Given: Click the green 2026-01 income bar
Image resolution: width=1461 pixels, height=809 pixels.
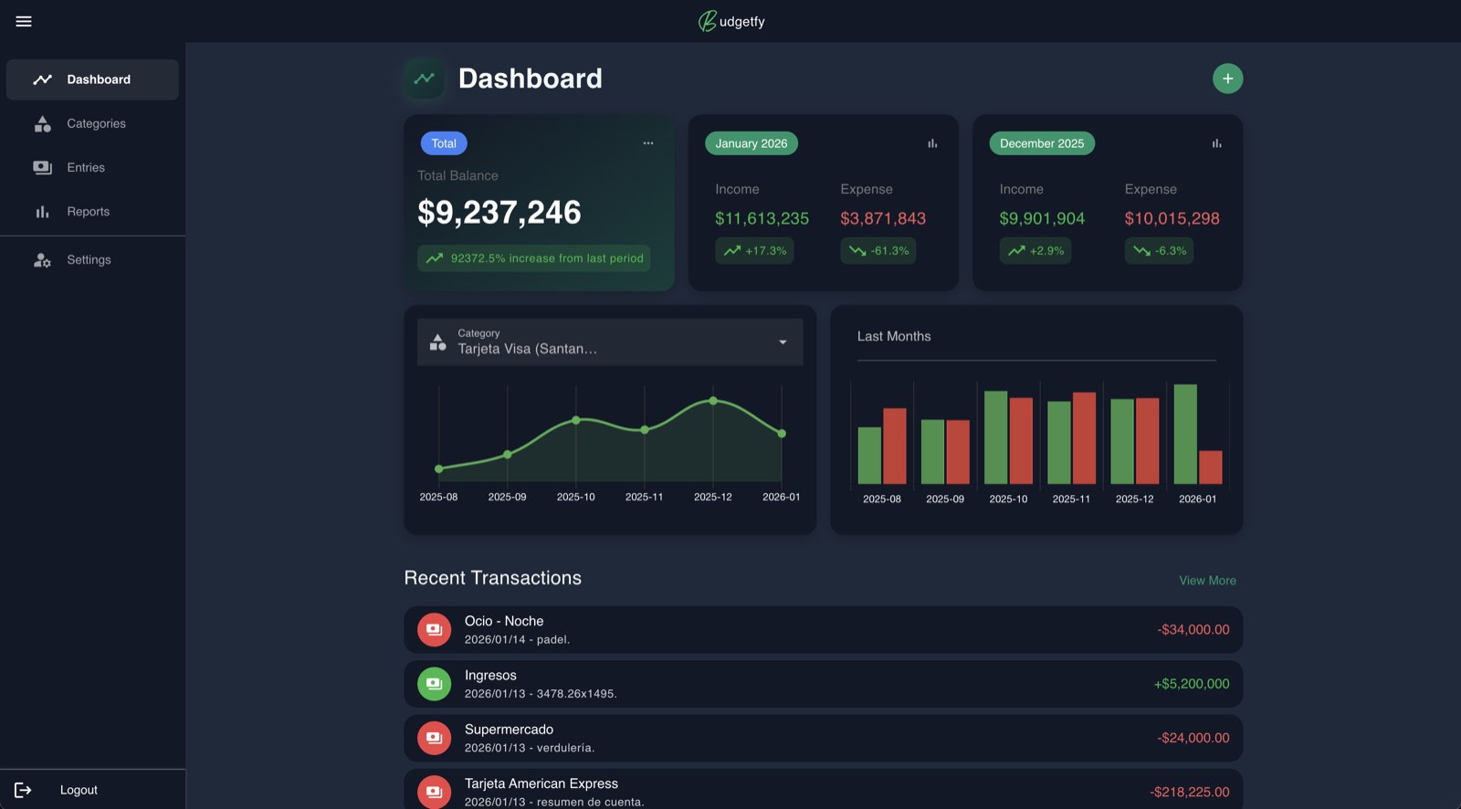Looking at the screenshot, I should (x=1184, y=434).
